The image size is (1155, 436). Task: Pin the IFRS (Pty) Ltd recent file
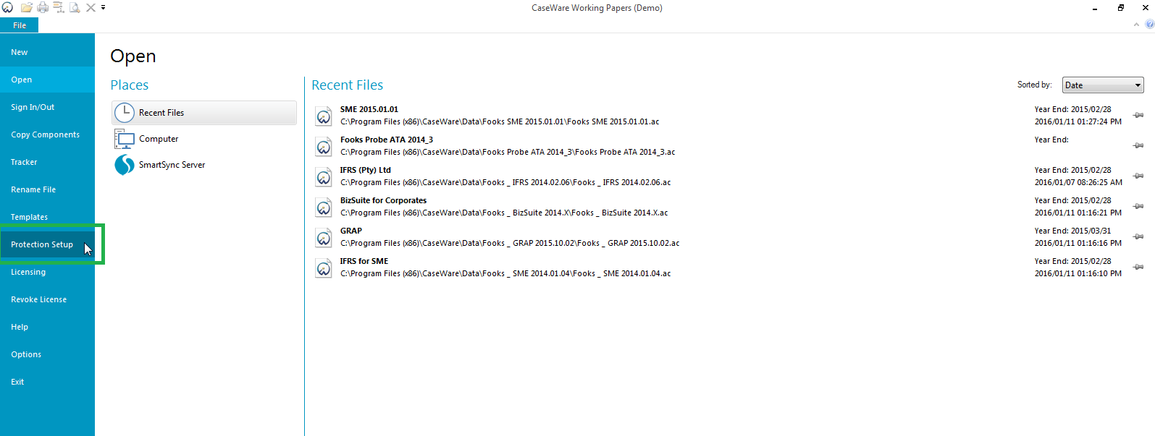1138,176
